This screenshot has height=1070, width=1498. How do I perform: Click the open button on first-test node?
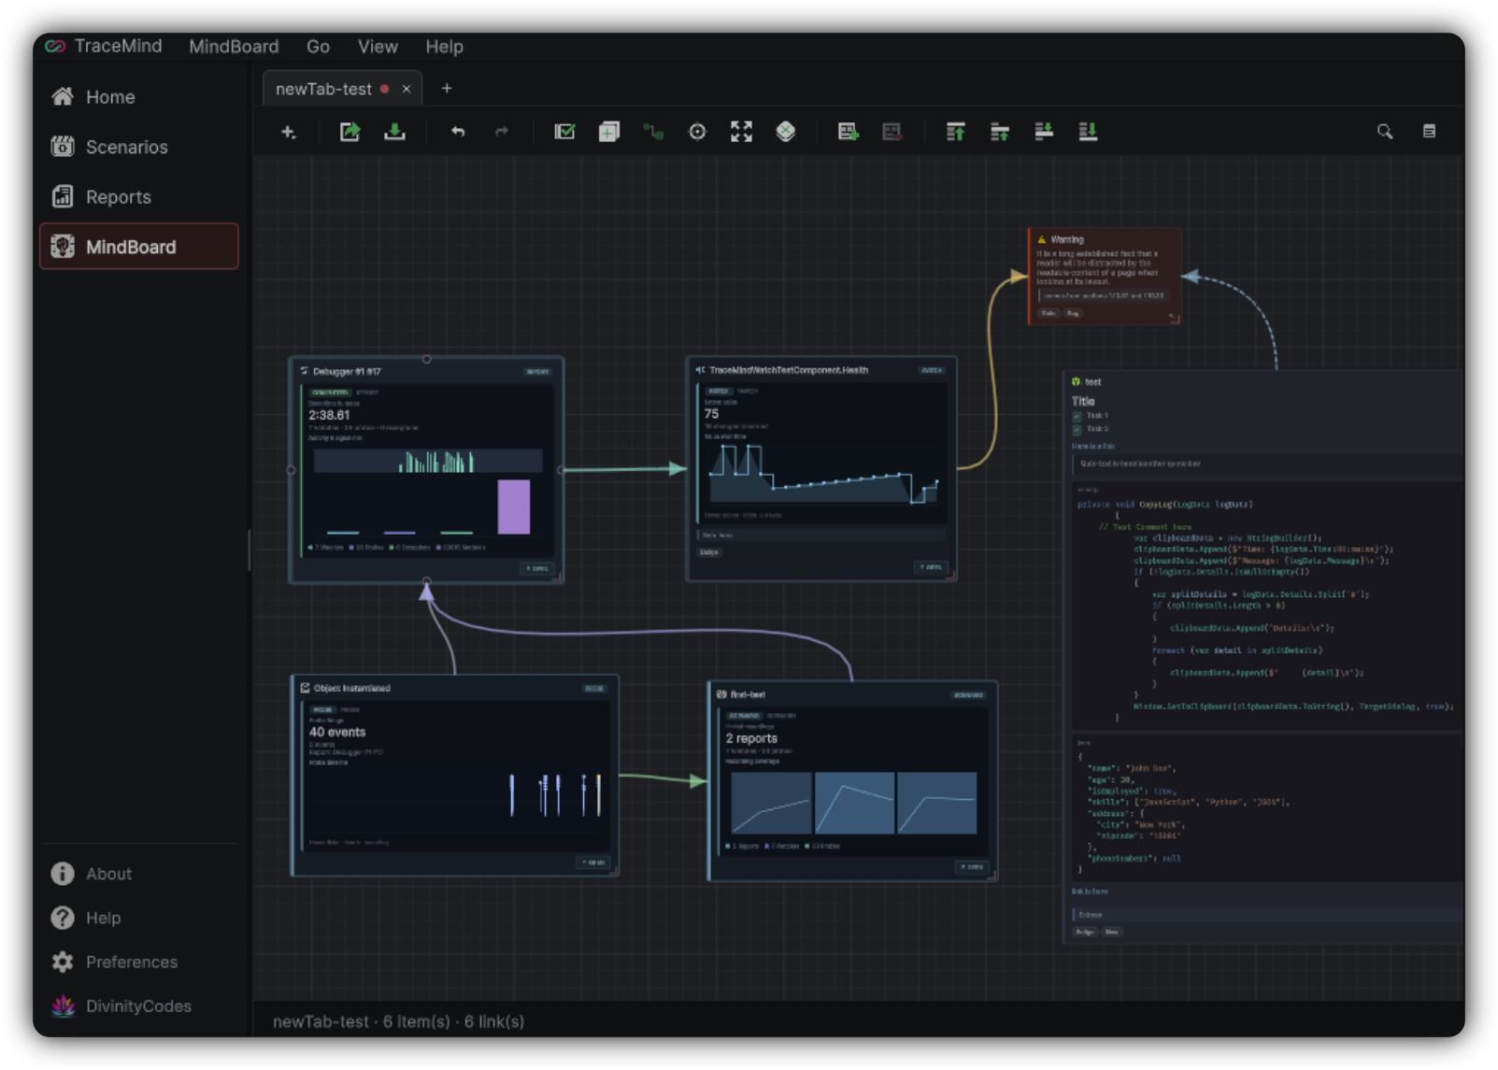click(972, 867)
